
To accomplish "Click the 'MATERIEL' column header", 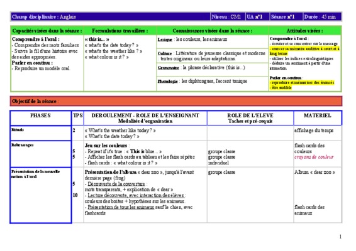I will [318, 118].
